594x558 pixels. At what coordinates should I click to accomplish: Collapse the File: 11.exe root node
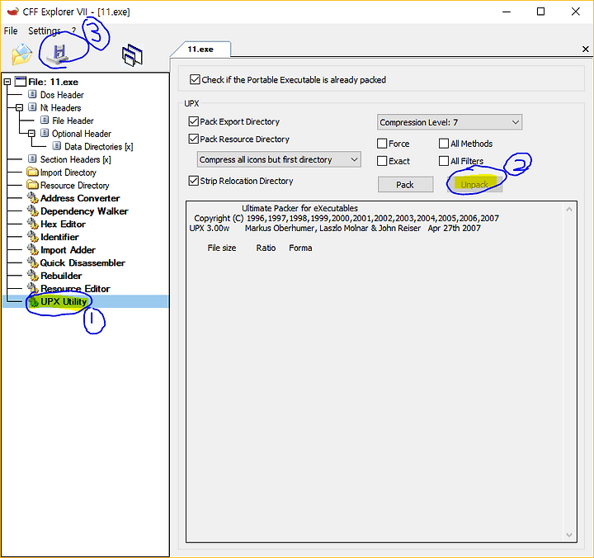coord(7,82)
